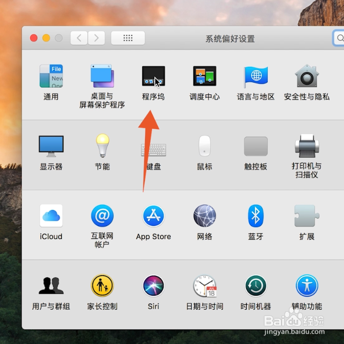Click the forward navigation arrow

[96, 38]
